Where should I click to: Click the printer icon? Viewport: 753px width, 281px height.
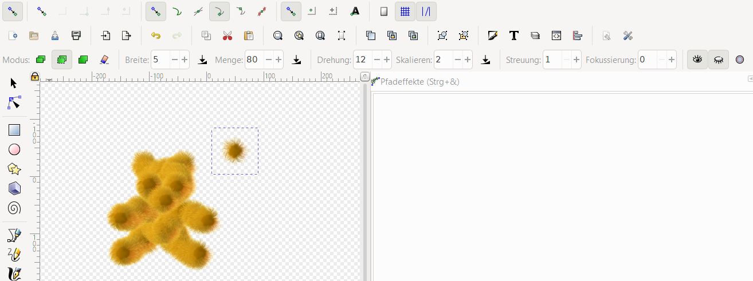tap(76, 35)
